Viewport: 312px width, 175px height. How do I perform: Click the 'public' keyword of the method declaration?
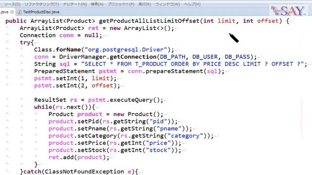pos(16,21)
